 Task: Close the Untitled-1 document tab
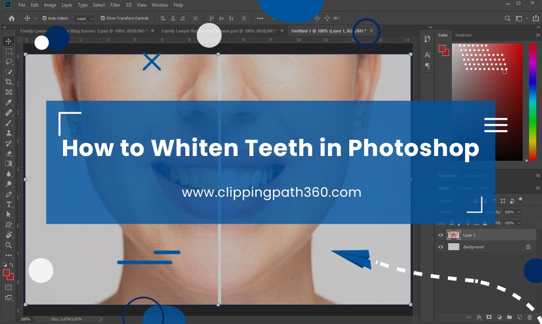click(x=371, y=31)
